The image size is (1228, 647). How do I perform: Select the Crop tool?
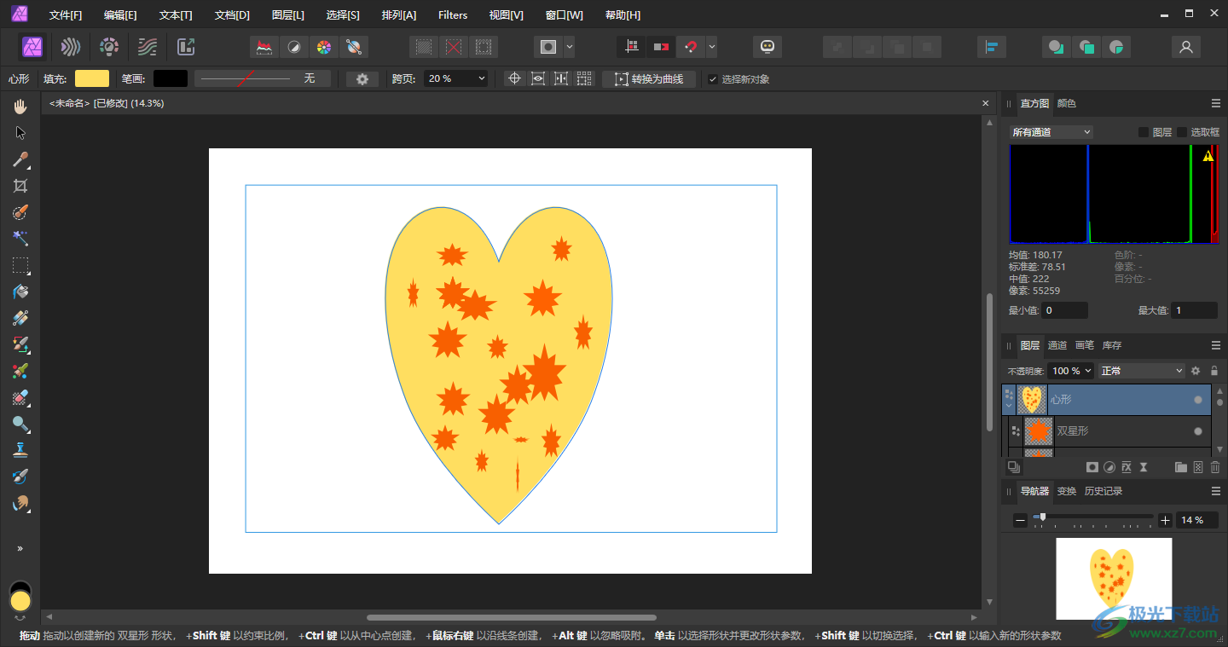[x=20, y=186]
